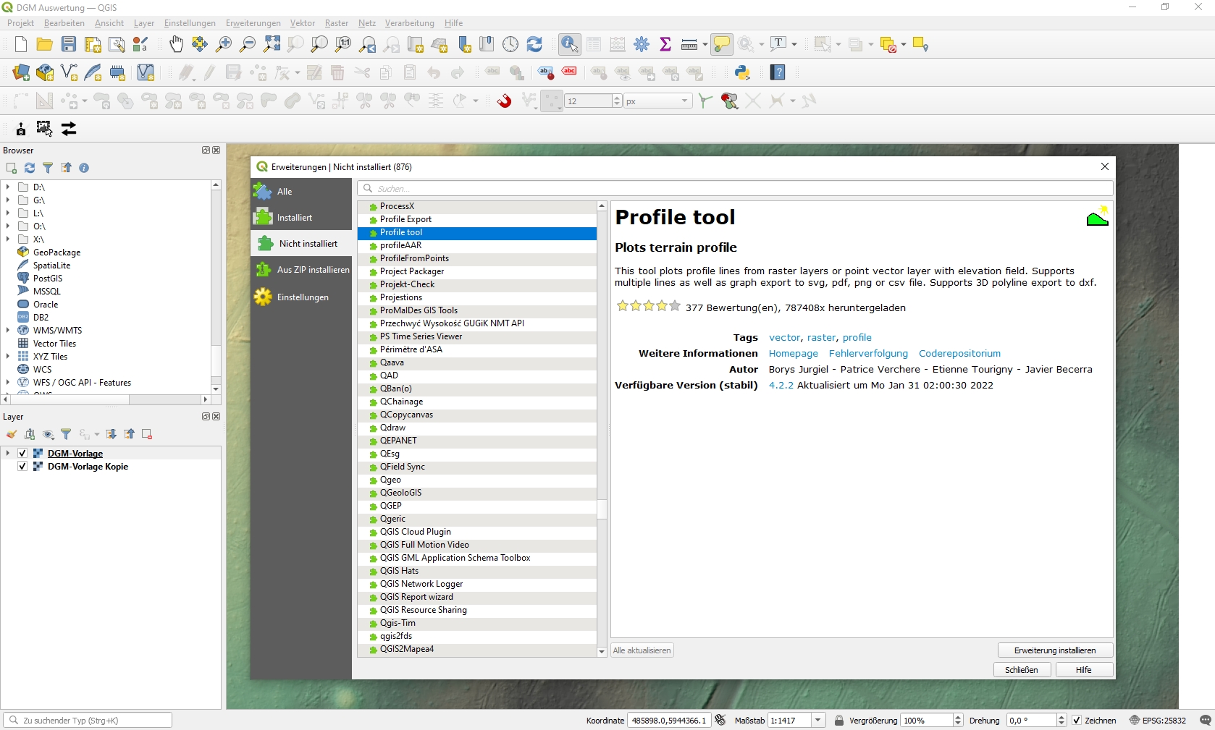Open text annotation tool dropdown arrow
This screenshot has height=730, width=1215.
pos(794,45)
